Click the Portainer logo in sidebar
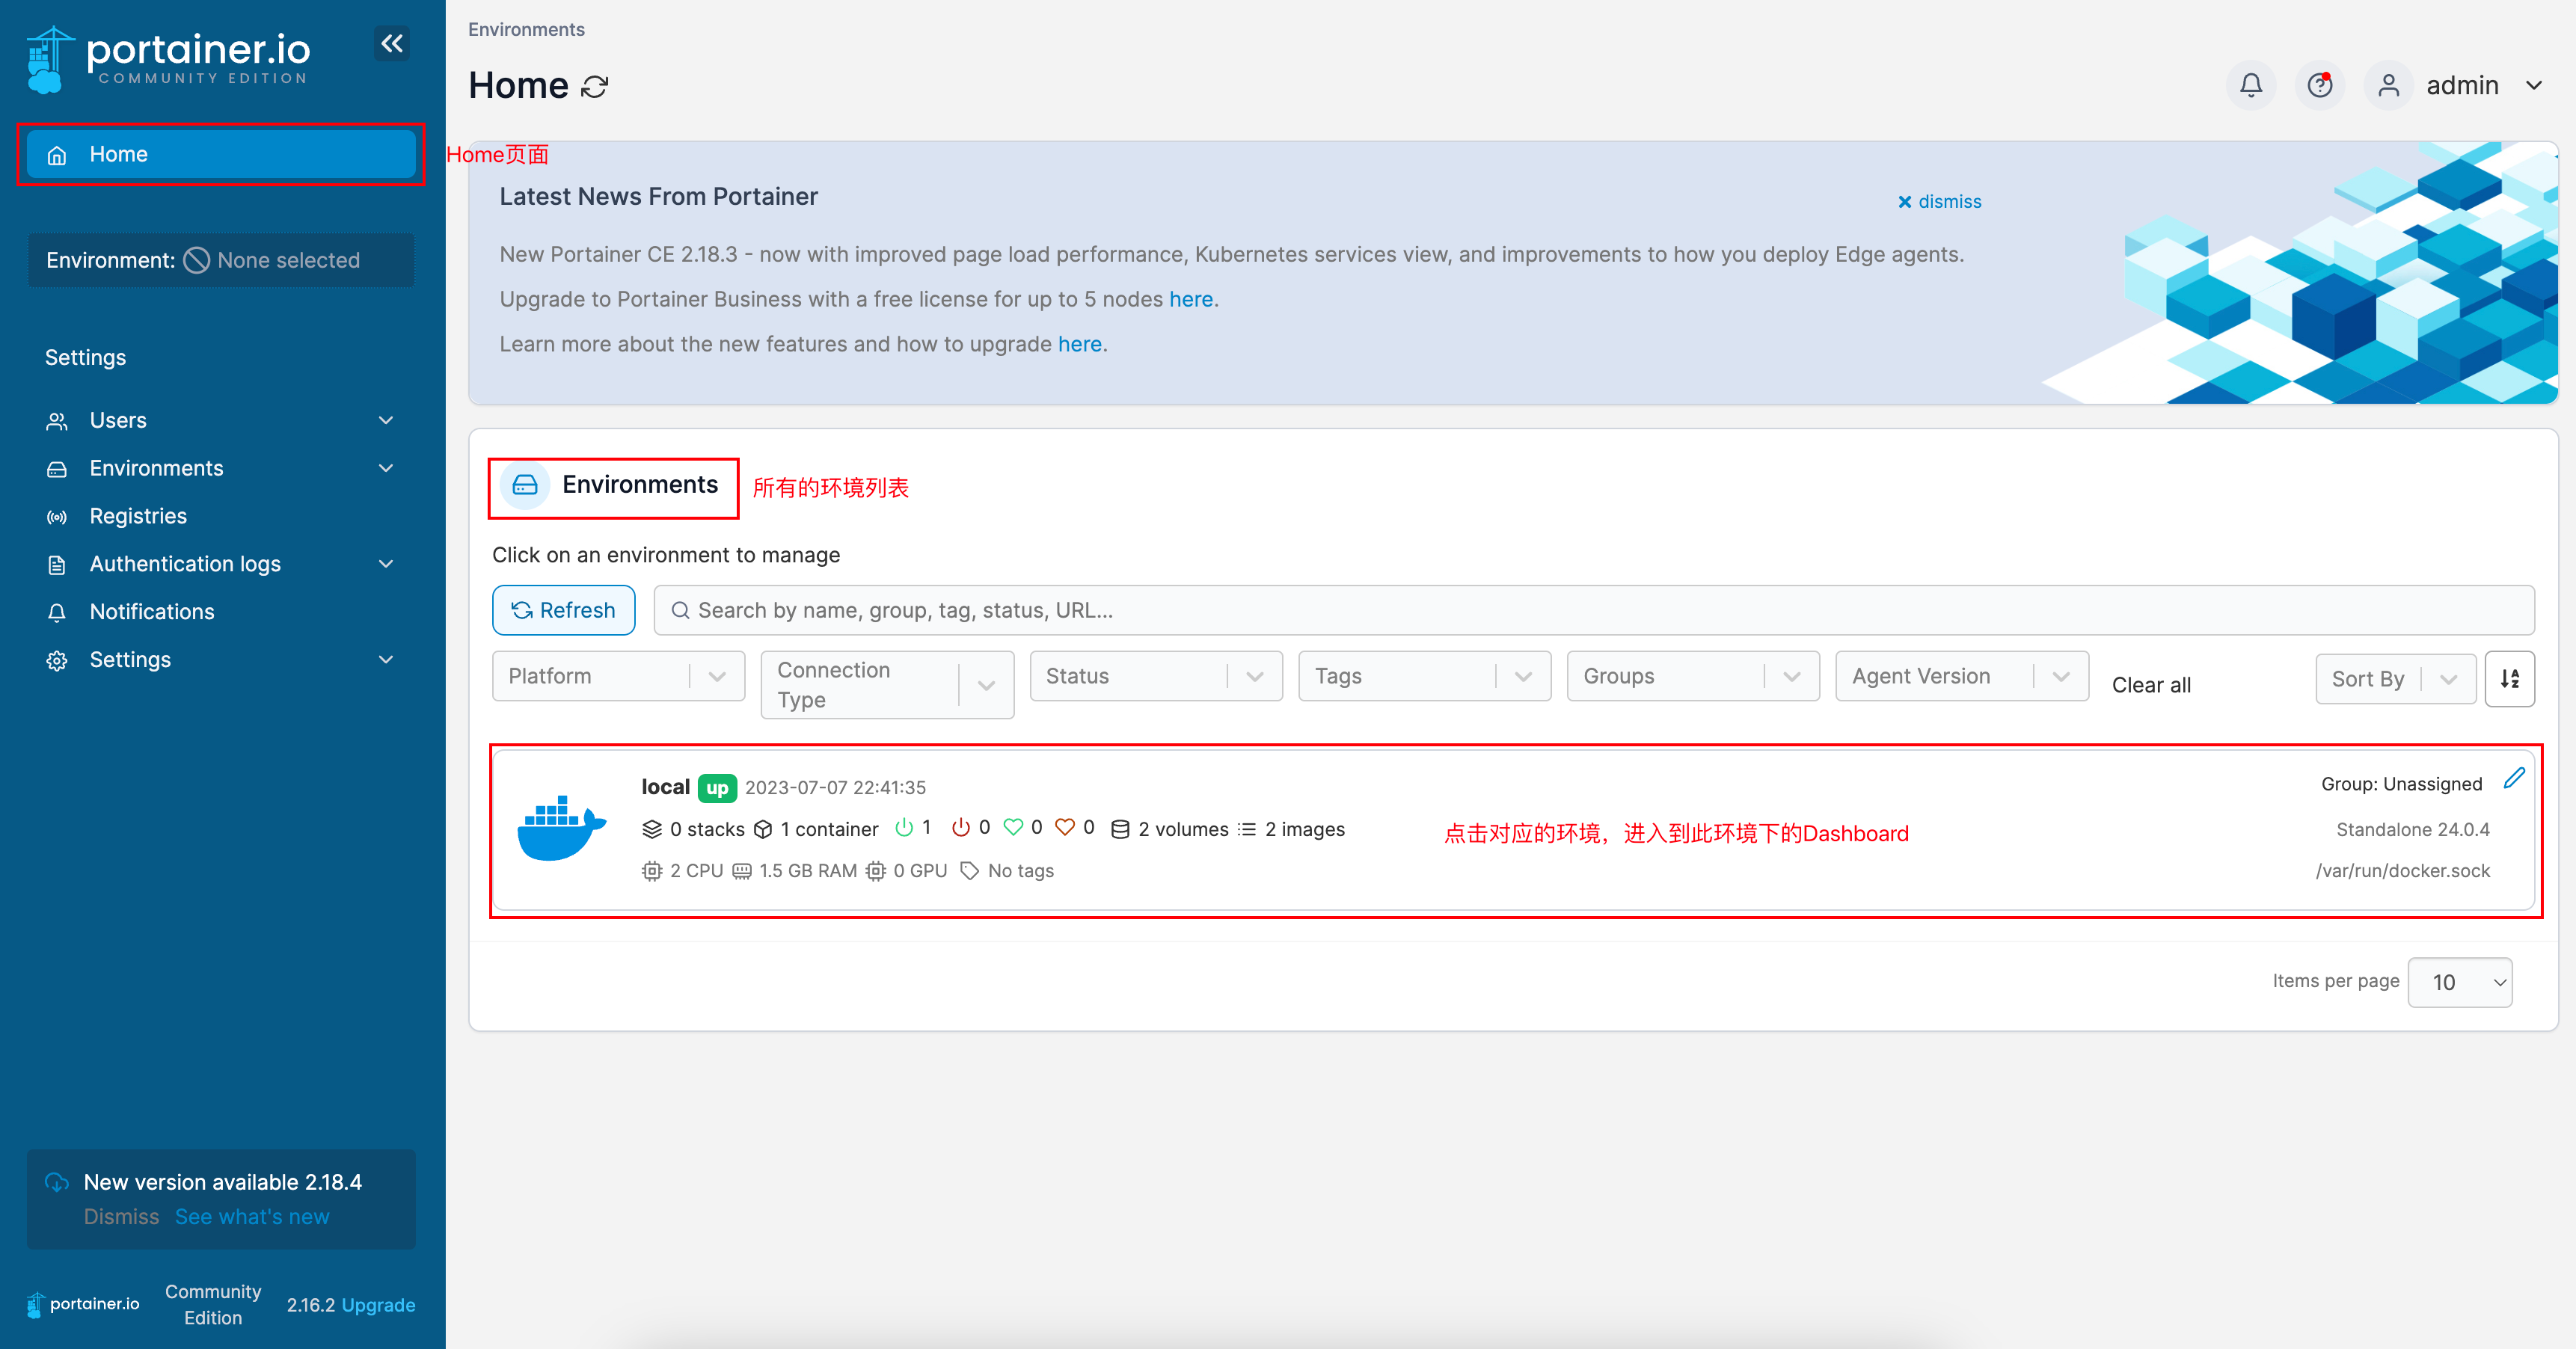This screenshot has width=2576, height=1349. coord(168,58)
